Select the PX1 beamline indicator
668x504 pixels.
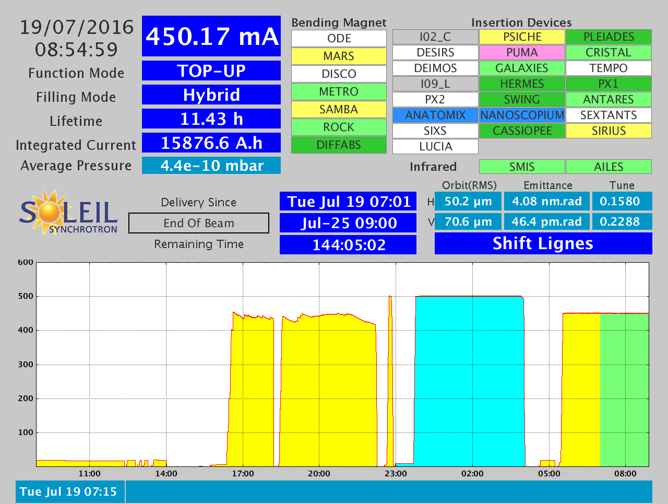(609, 84)
